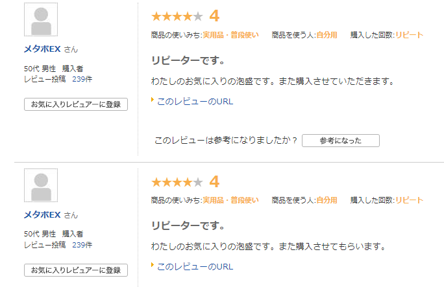444x287 pixels.
Task: Click the second reviewer's avatar icon
Action: [41, 185]
